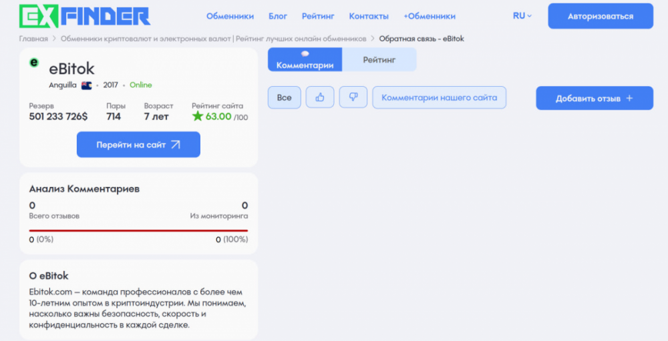
Task: Filter reviews by thumbs-up positive
Action: coord(320,97)
